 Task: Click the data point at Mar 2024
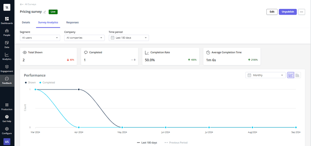click(35, 89)
